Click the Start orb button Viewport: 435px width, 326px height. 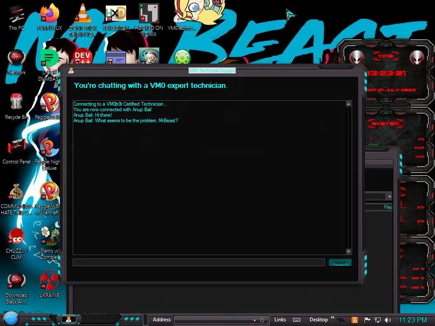pos(11,319)
